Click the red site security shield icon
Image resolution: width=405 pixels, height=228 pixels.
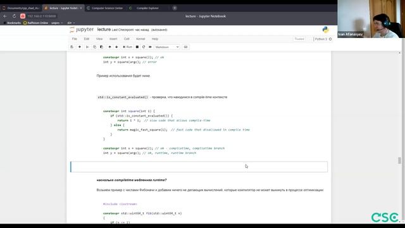coord(23,16)
